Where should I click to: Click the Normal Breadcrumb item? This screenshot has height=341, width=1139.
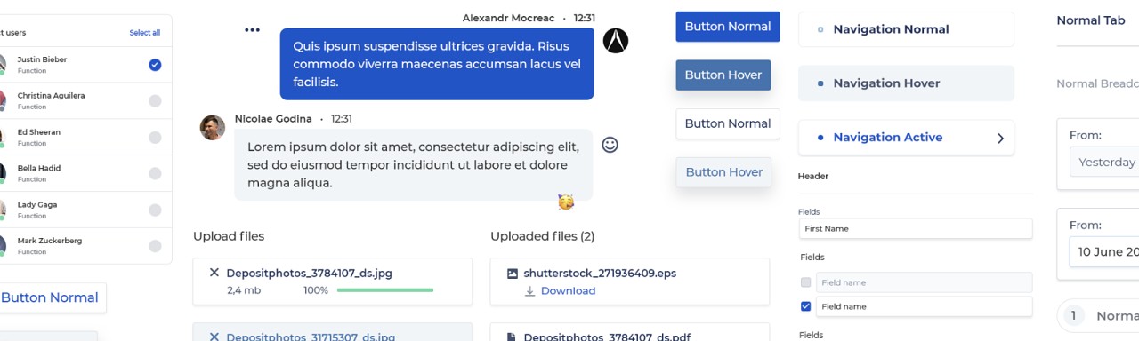[x=1097, y=84]
